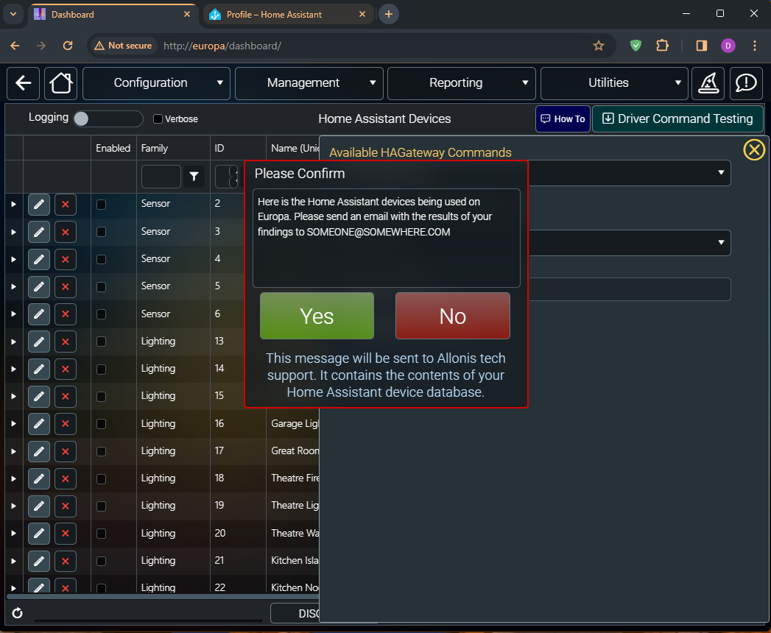Enable the Sensor device with ID 4
771x633 pixels.
pos(102,260)
